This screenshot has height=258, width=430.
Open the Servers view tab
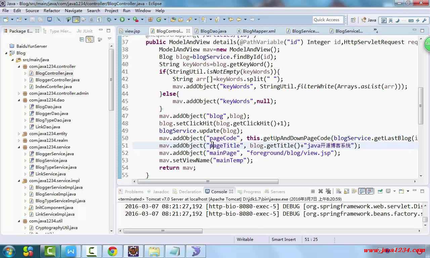click(274, 191)
